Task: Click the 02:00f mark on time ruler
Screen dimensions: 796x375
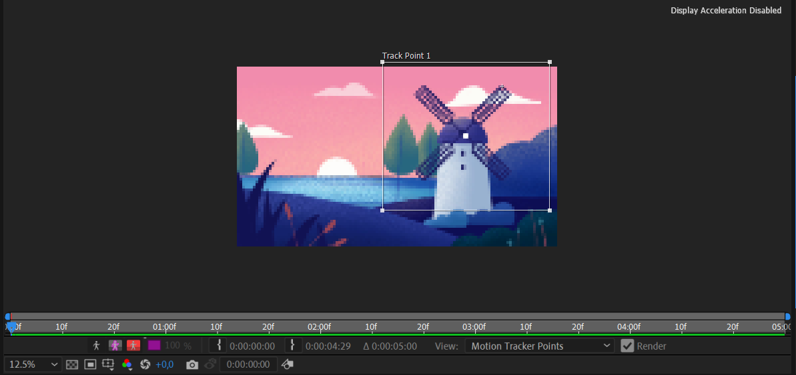Action: [320, 327]
